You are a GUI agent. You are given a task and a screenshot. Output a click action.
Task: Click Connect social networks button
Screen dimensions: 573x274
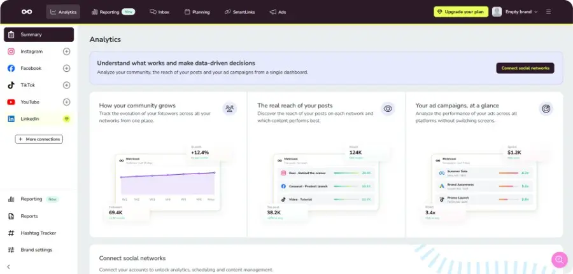click(x=525, y=68)
